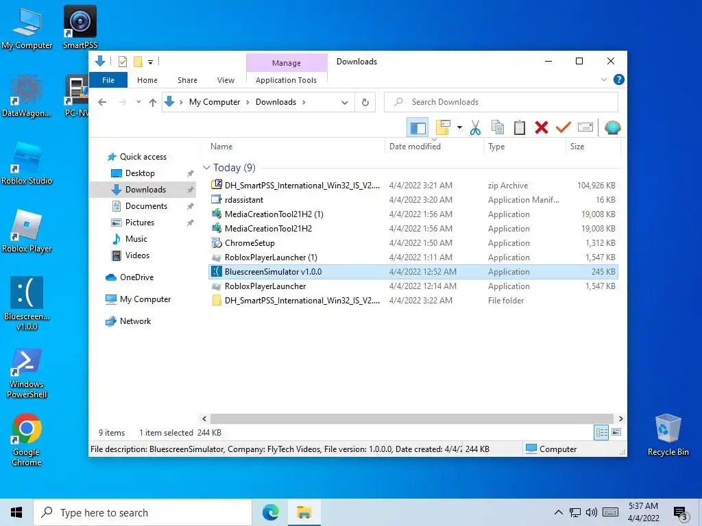Viewport: 702px width, 526px height.
Task: Click the new folder toolbar icon
Action: 444,128
